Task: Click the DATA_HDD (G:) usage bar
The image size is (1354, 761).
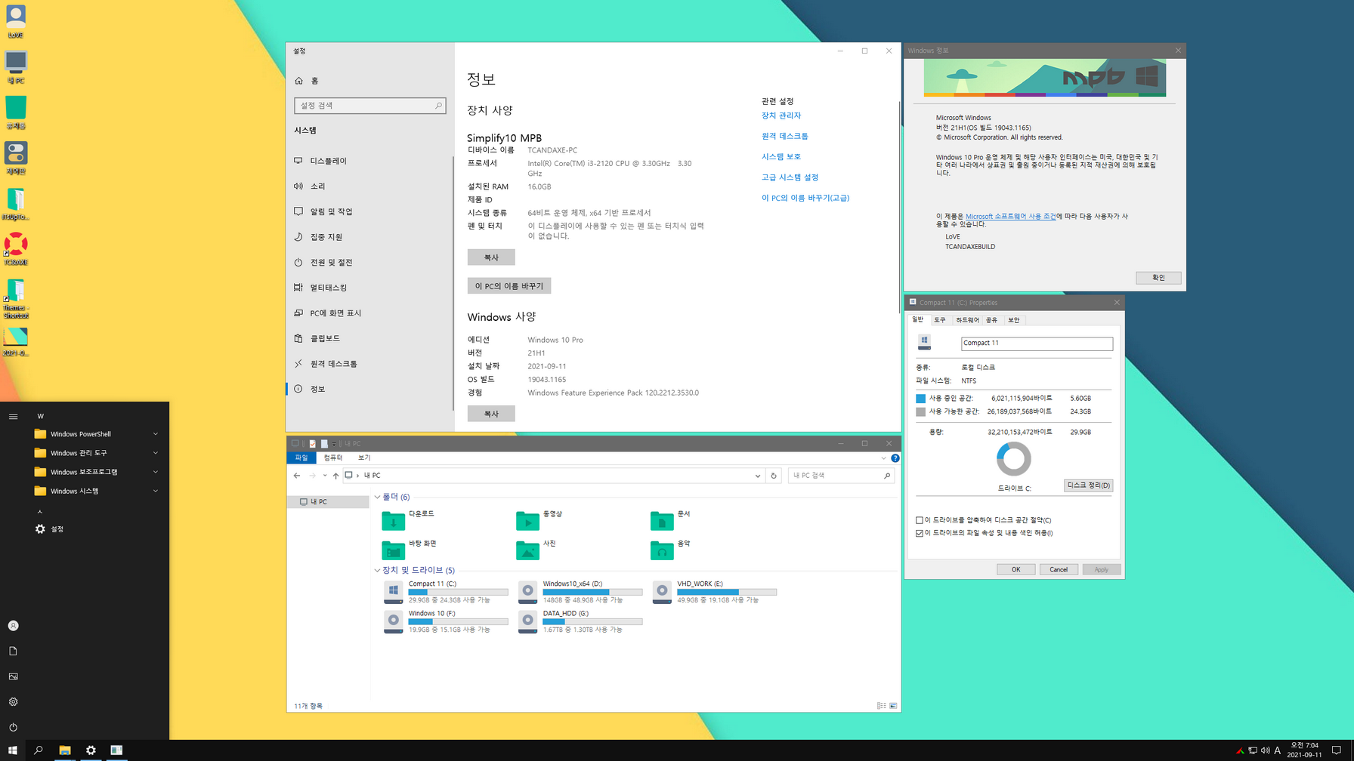Action: (592, 621)
